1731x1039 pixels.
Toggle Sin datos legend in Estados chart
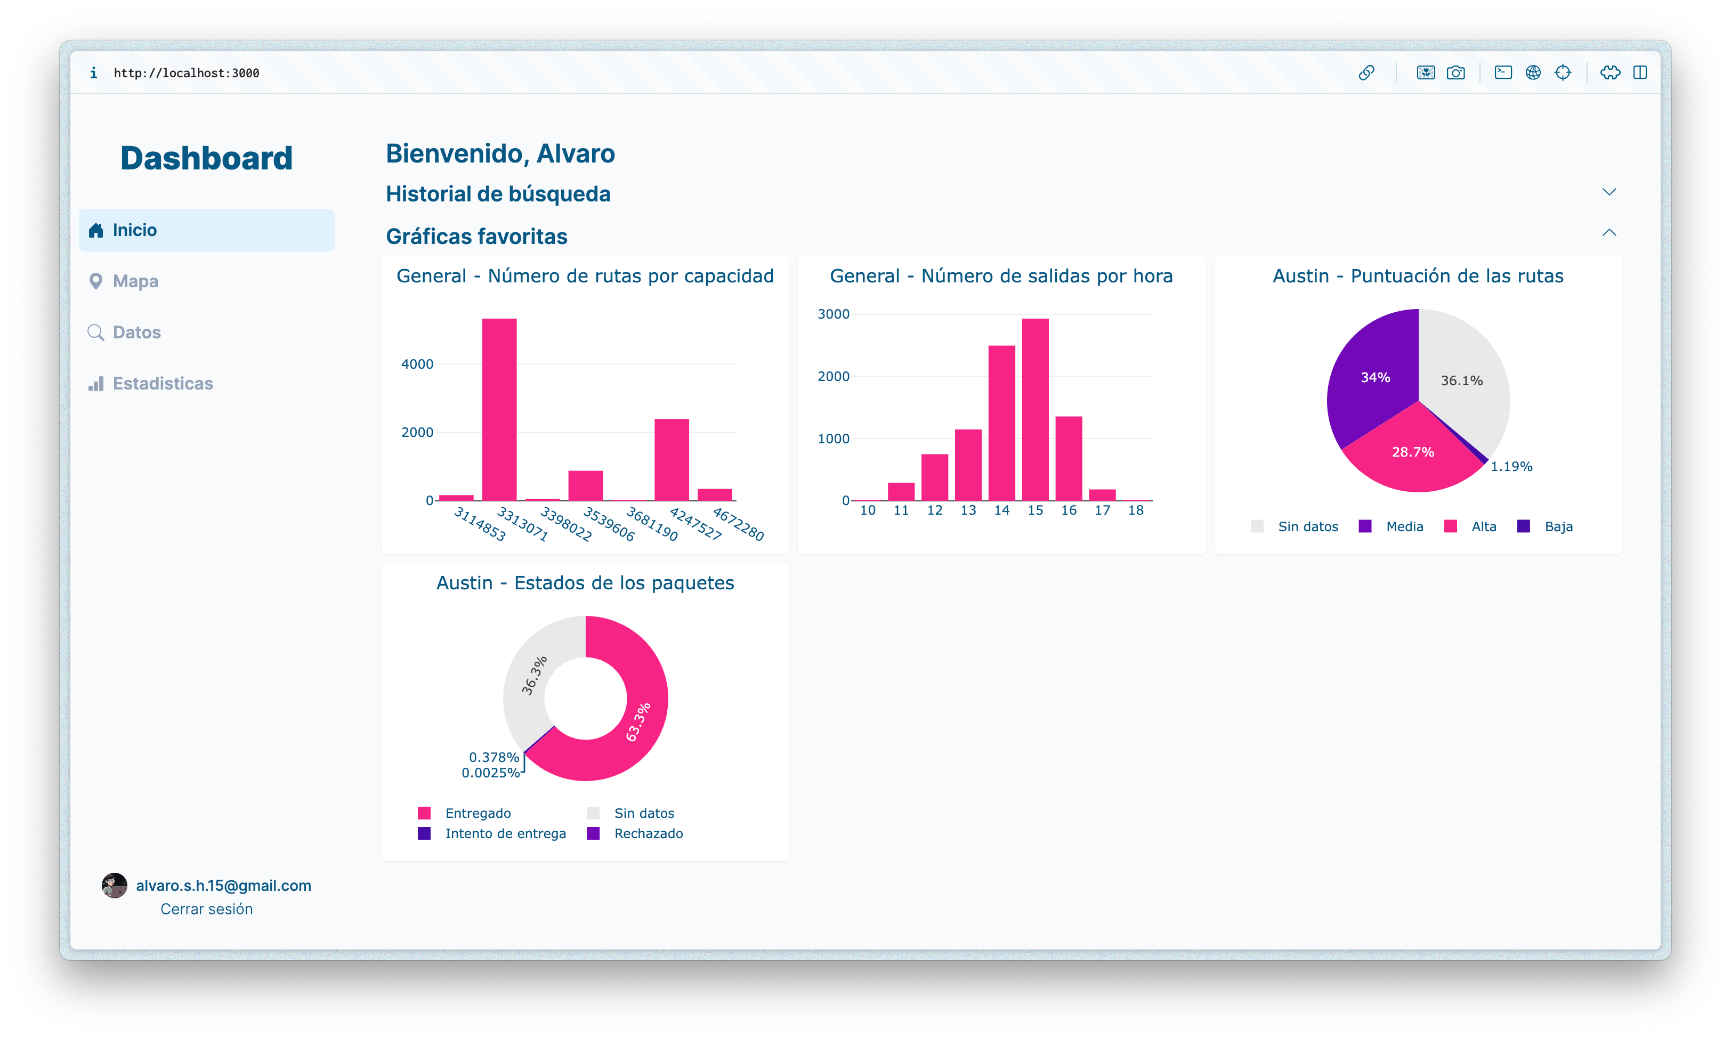pyautogui.click(x=630, y=813)
